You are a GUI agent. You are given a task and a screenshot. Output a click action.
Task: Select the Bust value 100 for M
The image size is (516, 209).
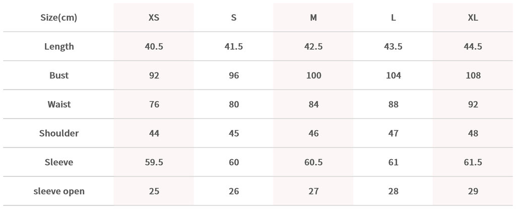click(313, 76)
